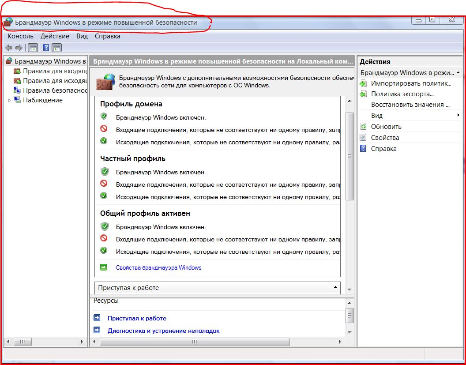Image resolution: width=466 pixels, height=365 pixels.
Task: Click the export policy green arrow icon
Action: tap(363, 94)
